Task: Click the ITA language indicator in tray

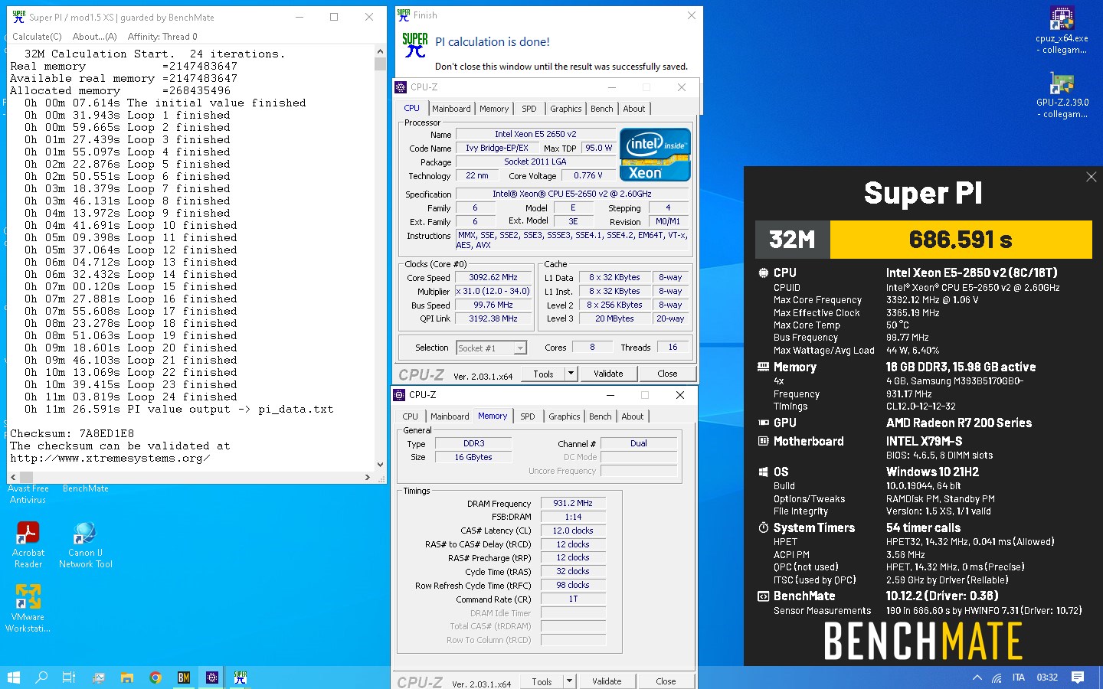Action: coord(1019,678)
